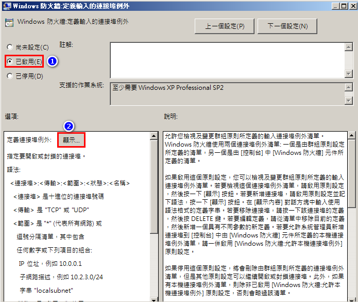Click the title bar window icon

pos(7,6)
